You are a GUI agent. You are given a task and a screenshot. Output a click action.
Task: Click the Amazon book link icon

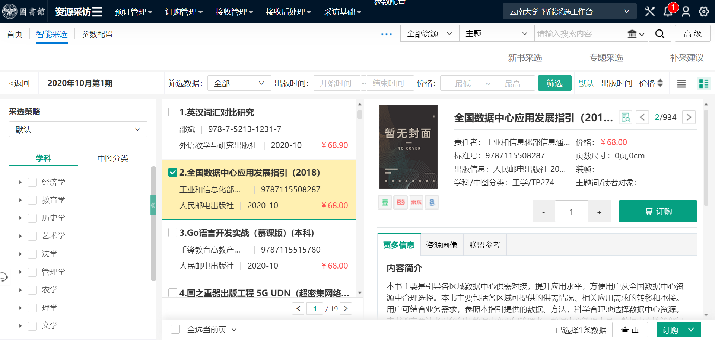pyautogui.click(x=432, y=202)
